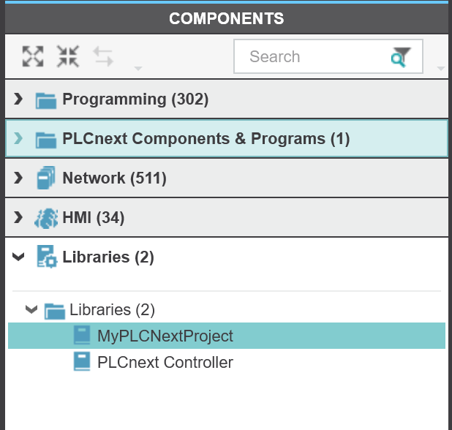Select the PLCnext Controller library entry
Screen dimensions: 452x430
point(165,362)
